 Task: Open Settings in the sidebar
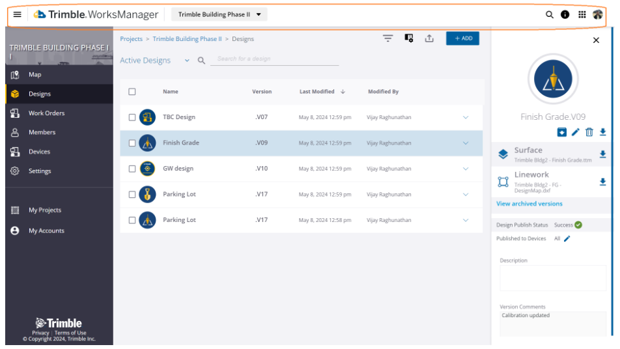(x=59, y=171)
